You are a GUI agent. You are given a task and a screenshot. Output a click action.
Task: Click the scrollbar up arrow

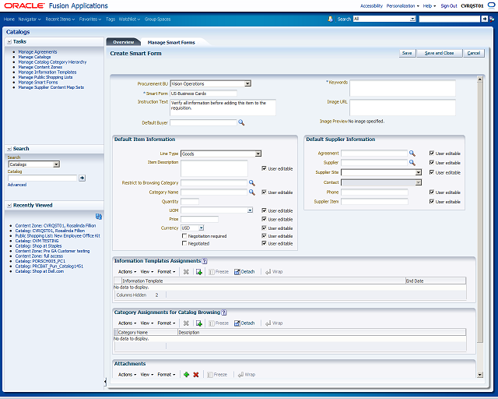pos(480,79)
